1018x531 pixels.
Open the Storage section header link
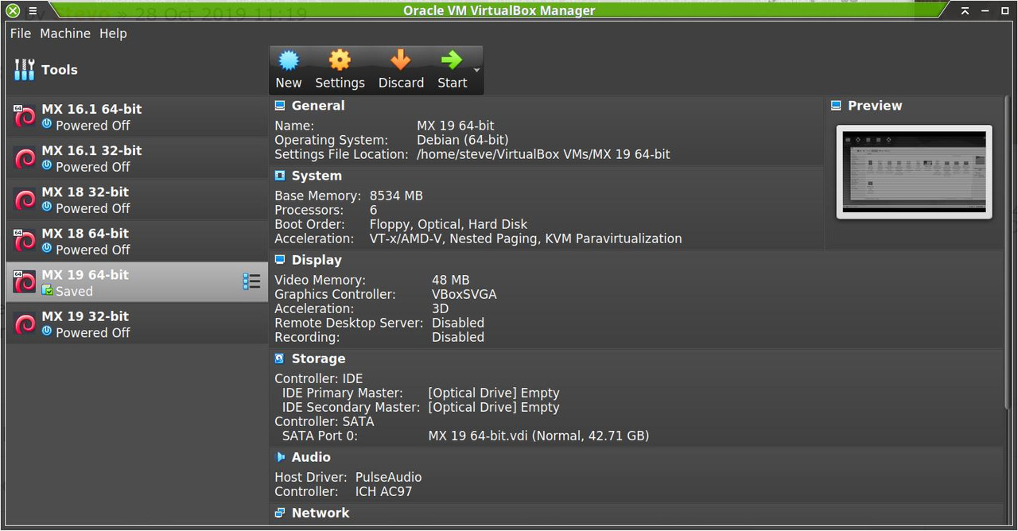point(318,359)
